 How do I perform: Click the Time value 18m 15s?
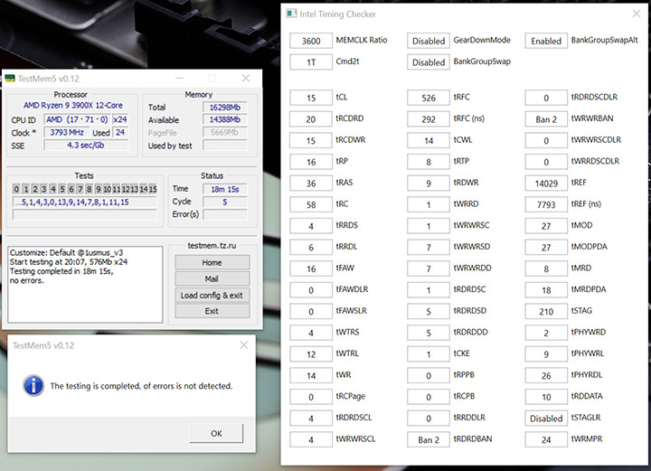point(224,189)
